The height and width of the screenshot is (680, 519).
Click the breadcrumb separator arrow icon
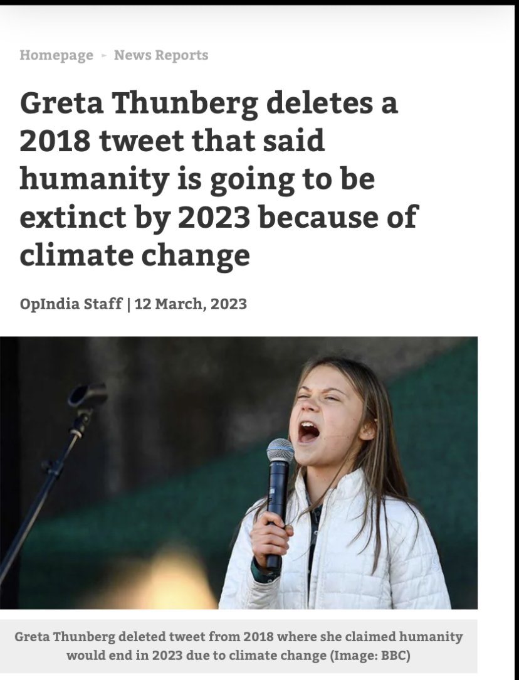pyautogui.click(x=103, y=55)
